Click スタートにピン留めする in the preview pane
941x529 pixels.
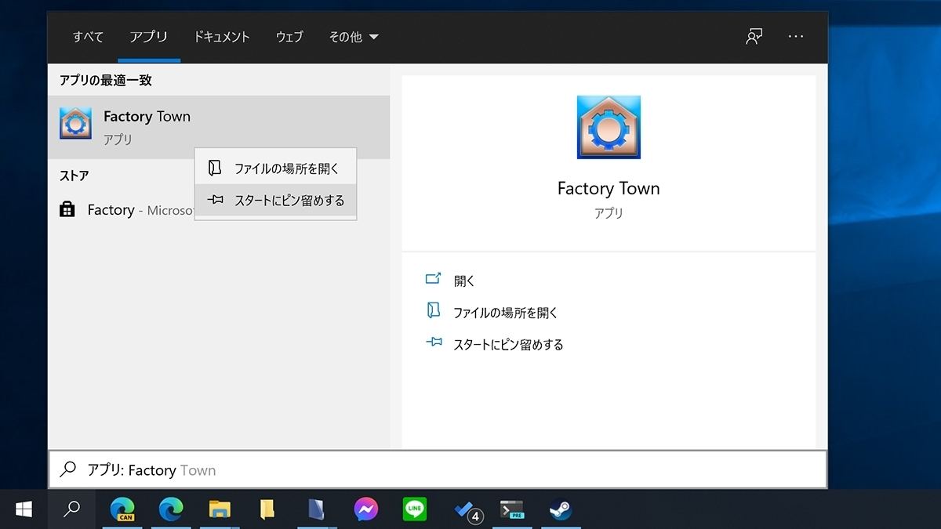(508, 345)
